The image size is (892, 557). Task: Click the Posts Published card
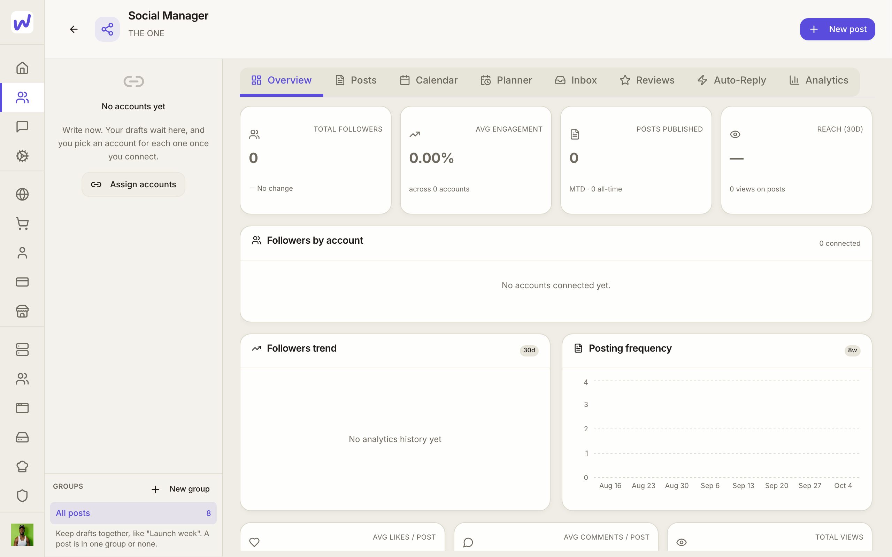[636, 160]
